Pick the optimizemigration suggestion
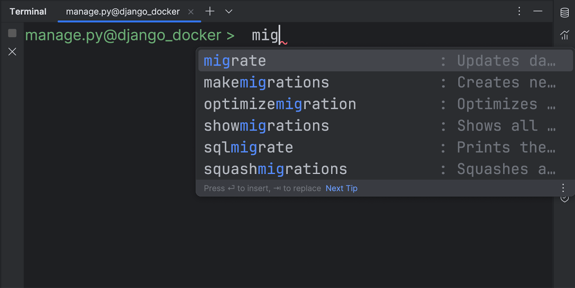This screenshot has width=575, height=288. tap(280, 104)
